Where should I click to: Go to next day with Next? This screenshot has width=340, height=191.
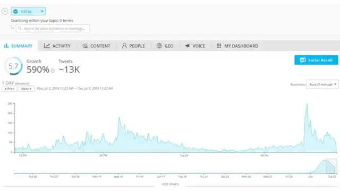click(x=27, y=89)
